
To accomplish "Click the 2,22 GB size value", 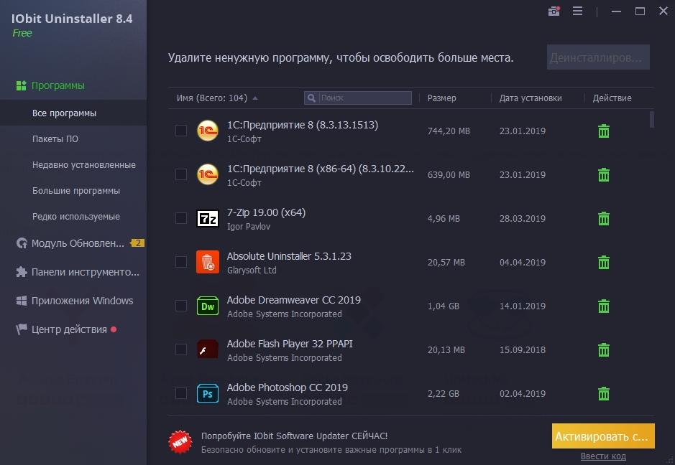I will click(x=443, y=394).
